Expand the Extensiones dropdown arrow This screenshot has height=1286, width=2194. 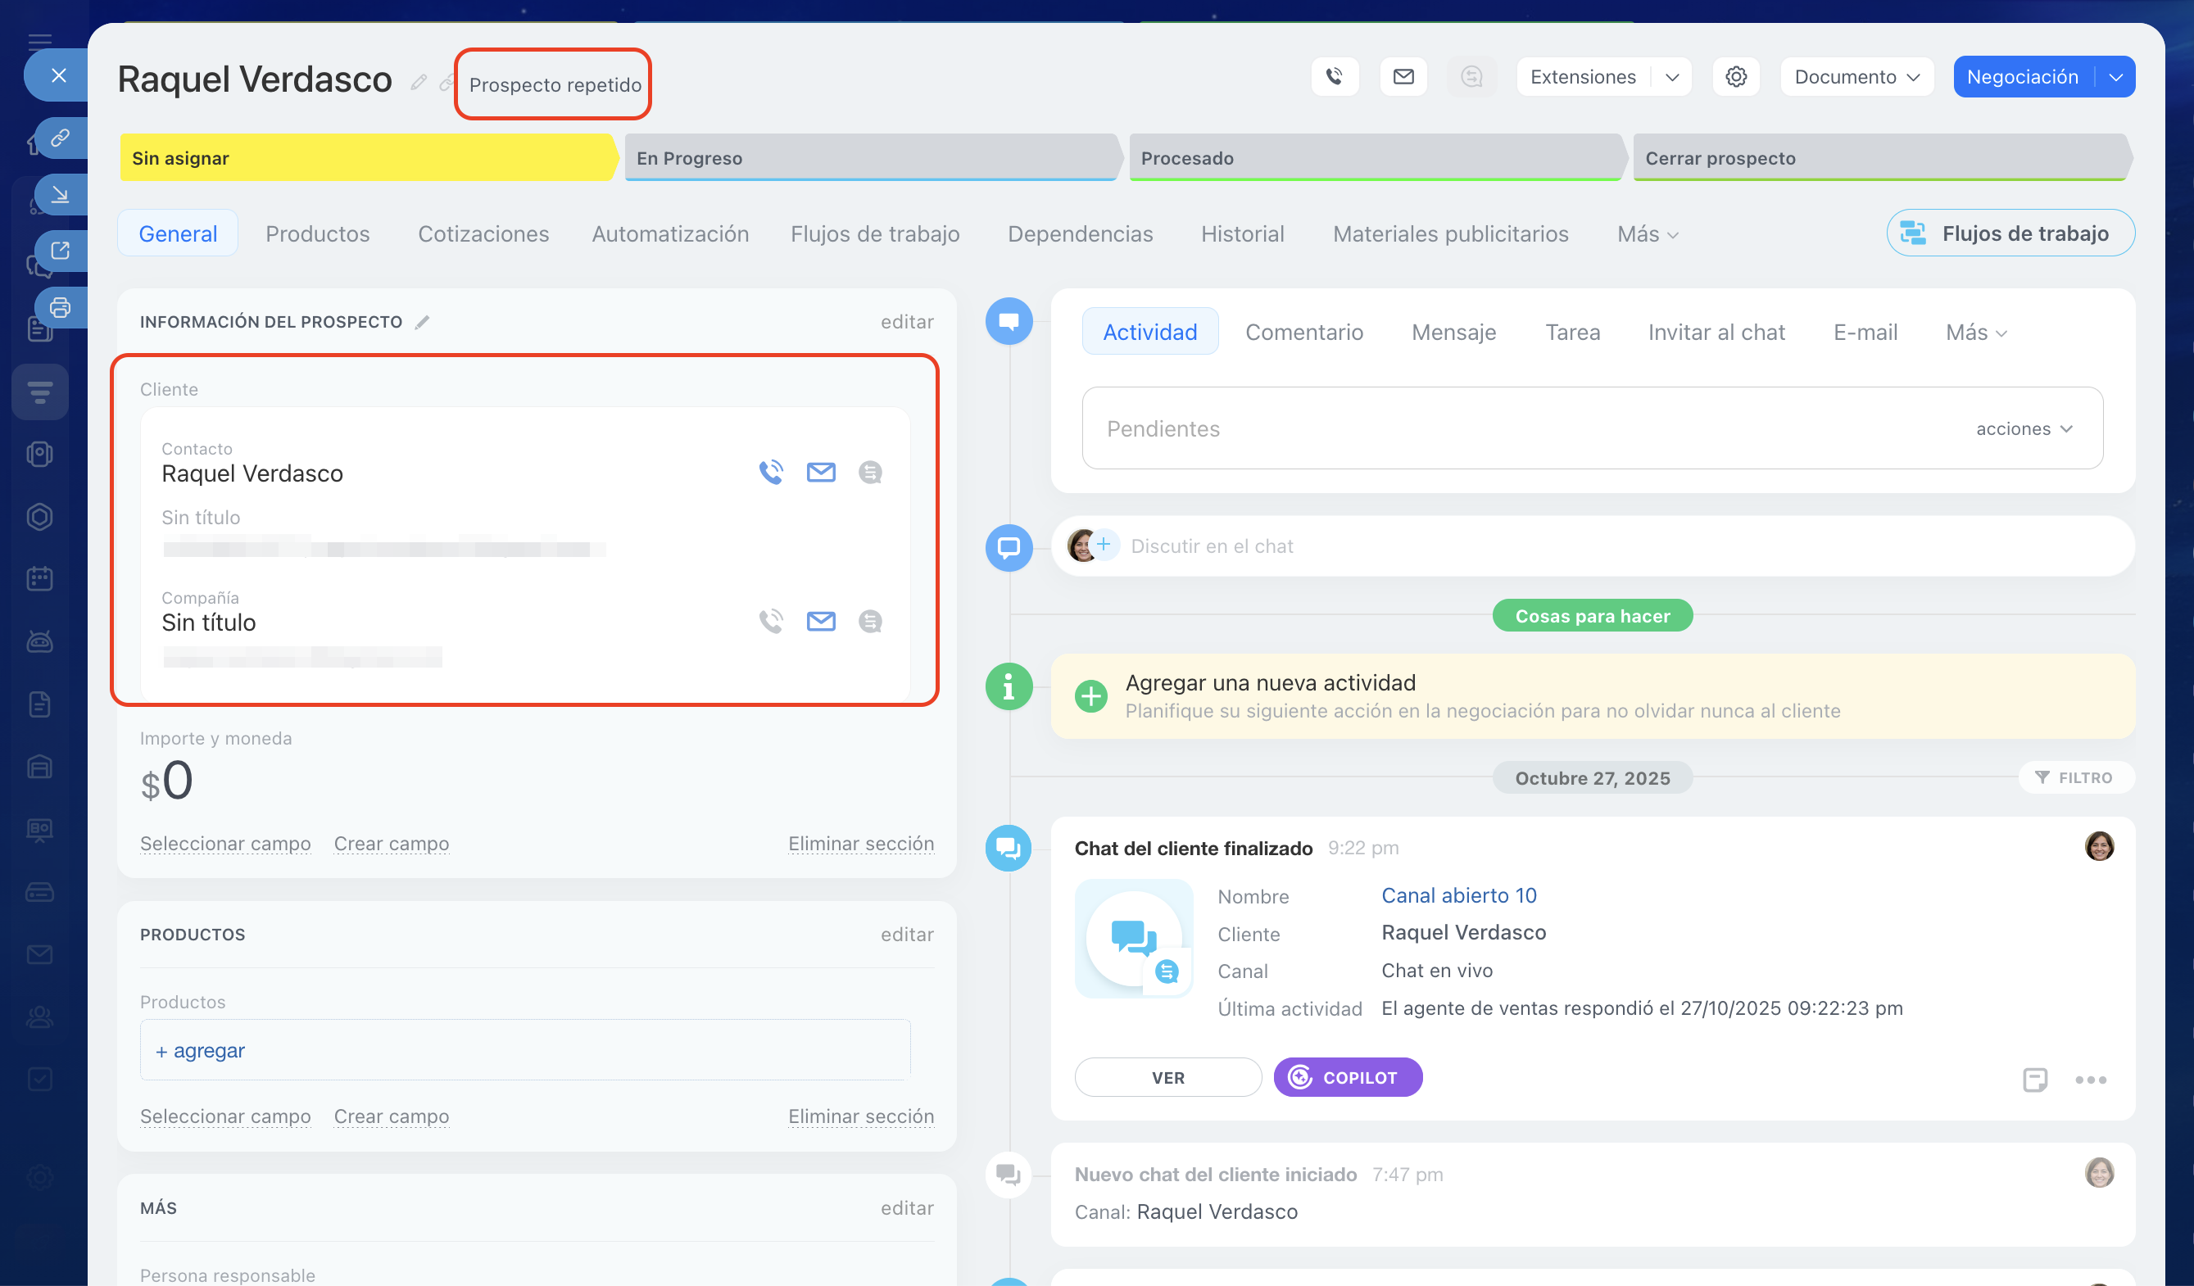coord(1671,77)
